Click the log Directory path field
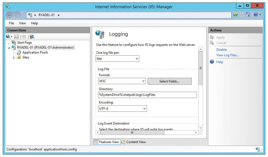The image size is (268, 157). (148, 95)
